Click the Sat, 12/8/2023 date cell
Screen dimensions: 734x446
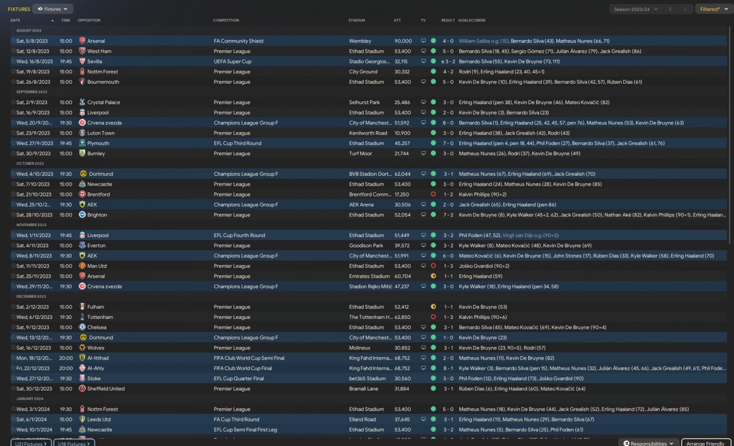(34, 52)
